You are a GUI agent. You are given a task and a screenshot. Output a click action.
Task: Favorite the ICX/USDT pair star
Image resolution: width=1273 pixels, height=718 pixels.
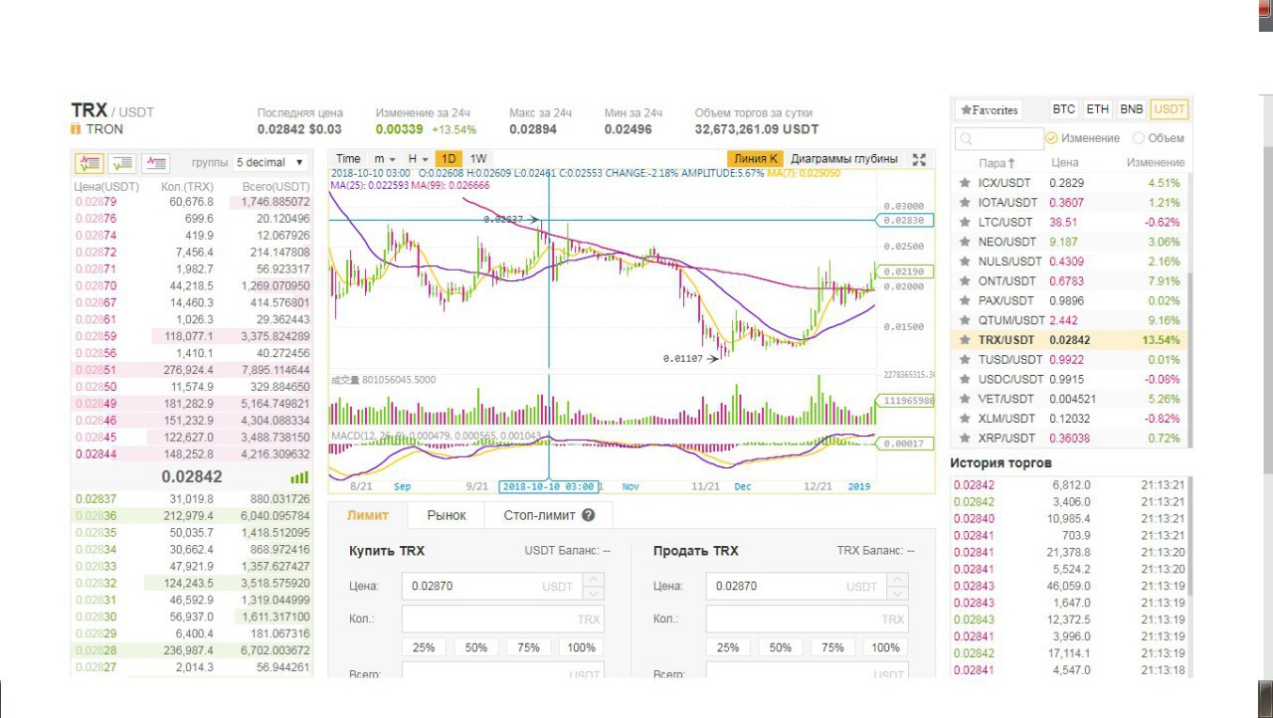click(x=964, y=183)
